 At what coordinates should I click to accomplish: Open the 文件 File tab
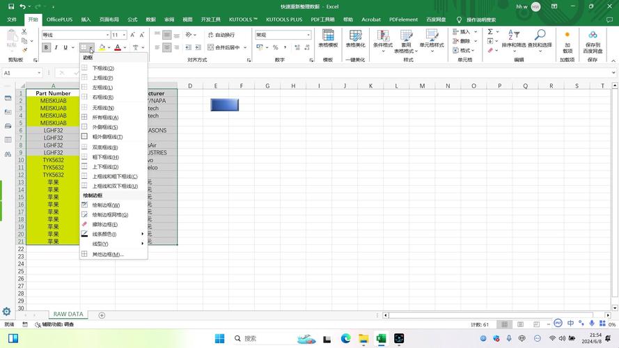[12, 19]
